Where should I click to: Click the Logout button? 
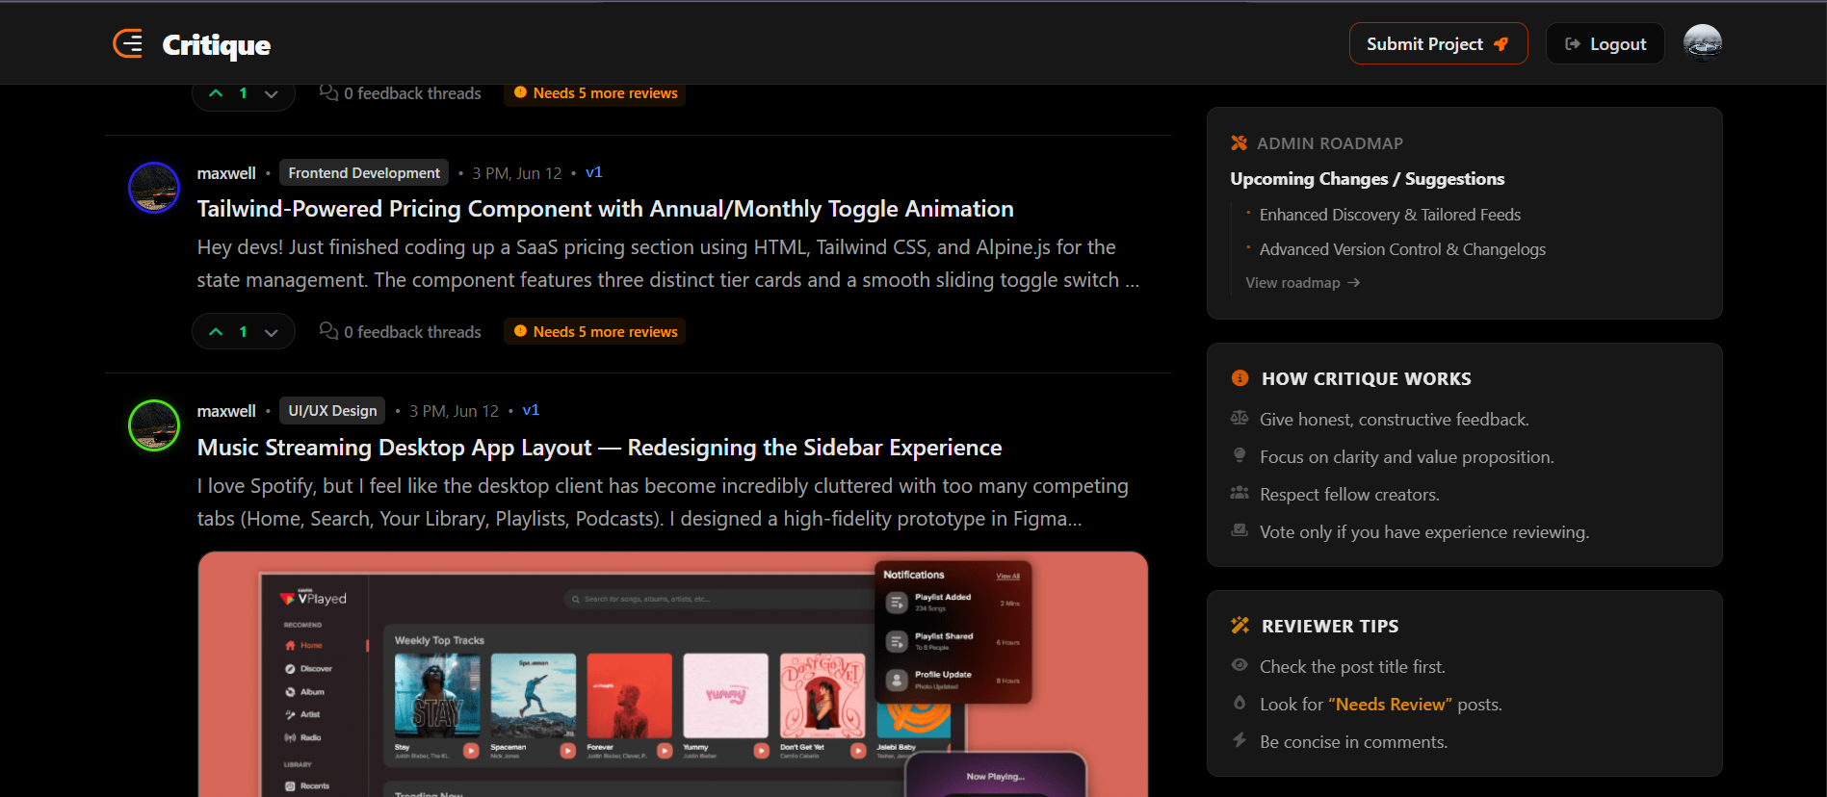[x=1605, y=43]
